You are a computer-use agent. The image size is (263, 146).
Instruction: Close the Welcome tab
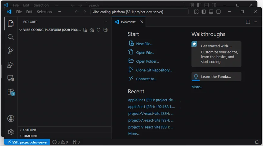(142, 22)
